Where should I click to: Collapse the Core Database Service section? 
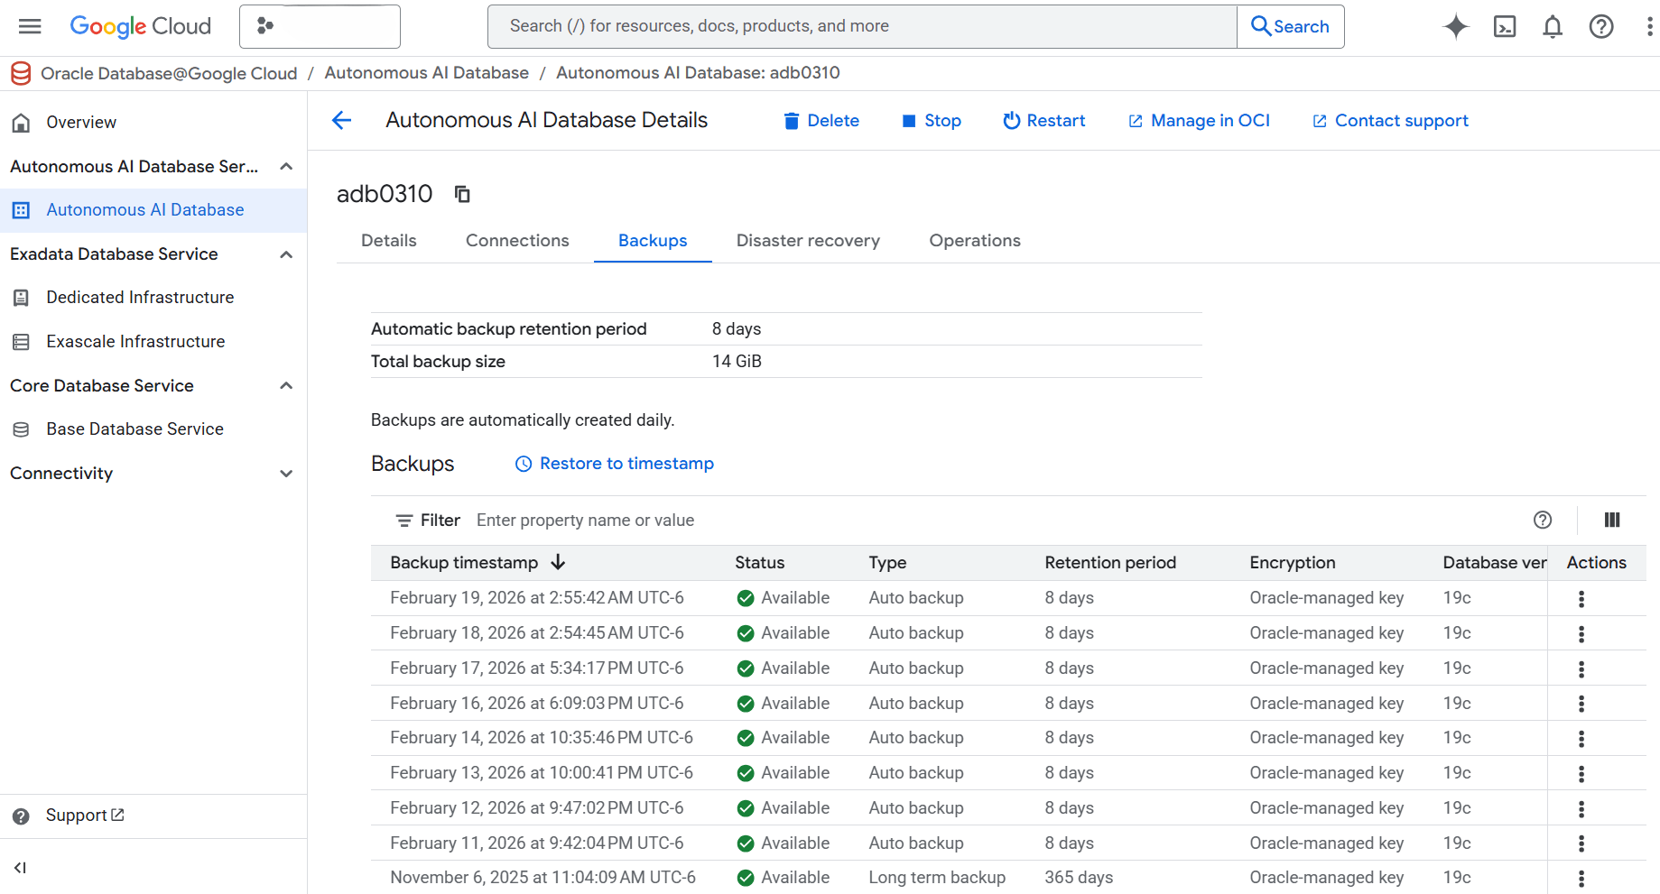[x=285, y=385]
